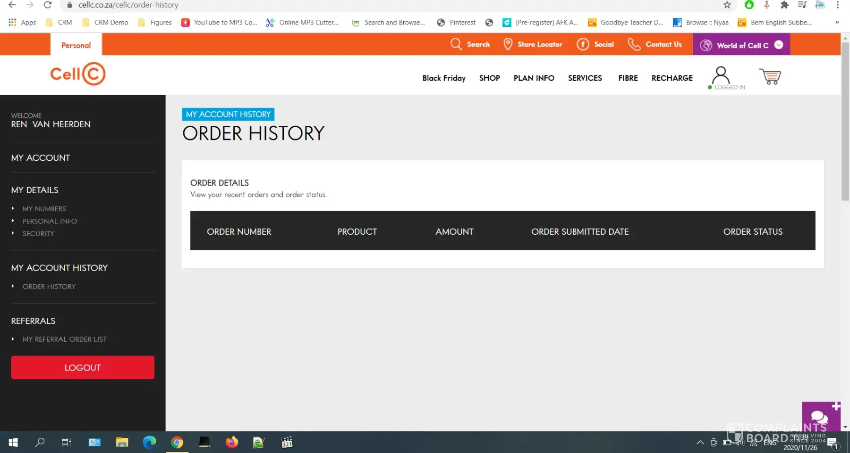
Task: Reload the page with the refresh icon
Action: pyautogui.click(x=48, y=5)
